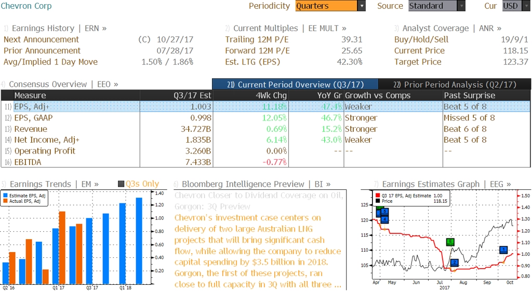Viewport: 532px width, 291px height.
Task: Switch to Current Period Overview (Q3/17) tab
Action: [295, 85]
